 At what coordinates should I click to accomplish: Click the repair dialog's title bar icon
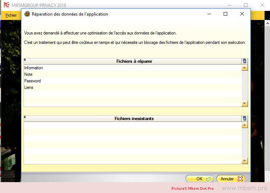pos(27,14)
